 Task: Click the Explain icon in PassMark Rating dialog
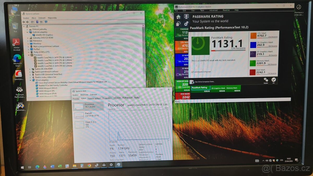click(266, 80)
